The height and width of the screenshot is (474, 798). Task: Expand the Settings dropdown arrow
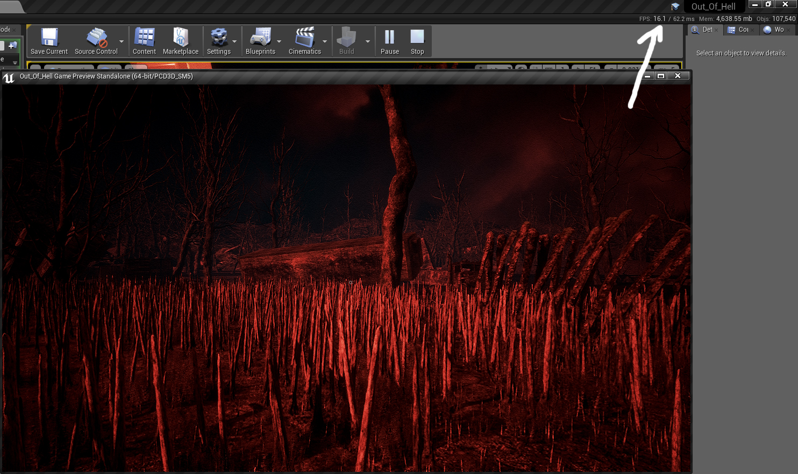(234, 41)
